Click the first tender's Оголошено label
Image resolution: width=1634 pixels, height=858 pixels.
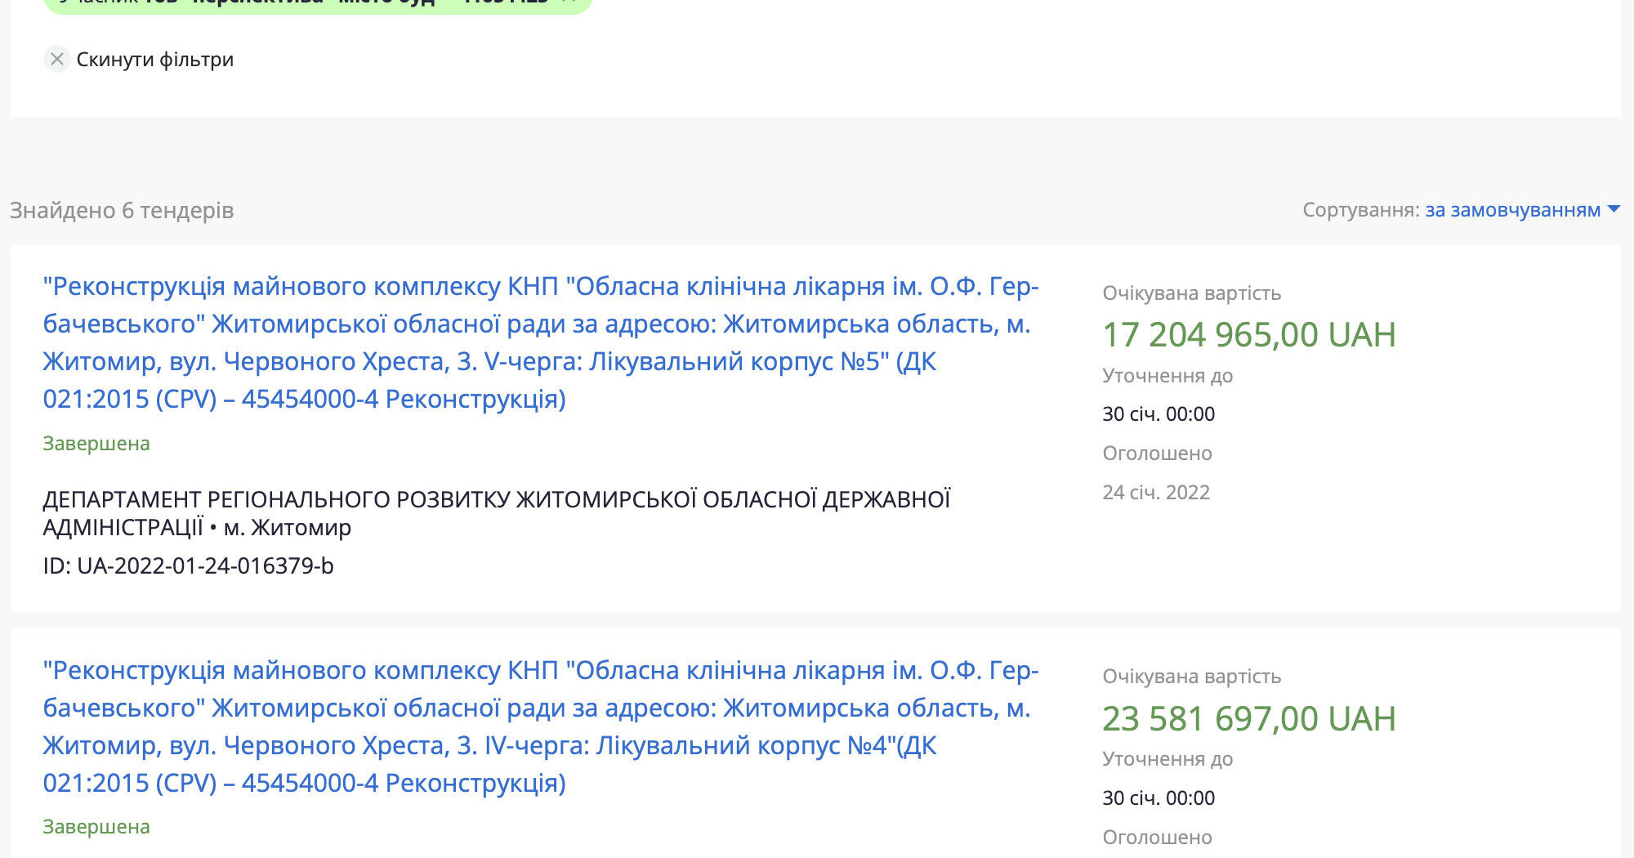[1158, 453]
